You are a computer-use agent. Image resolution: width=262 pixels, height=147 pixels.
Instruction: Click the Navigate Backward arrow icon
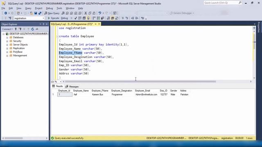(x=6, y=13)
